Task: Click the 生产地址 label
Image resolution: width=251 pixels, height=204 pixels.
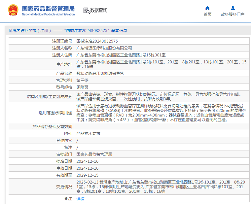Action: pyautogui.click(x=64, y=64)
